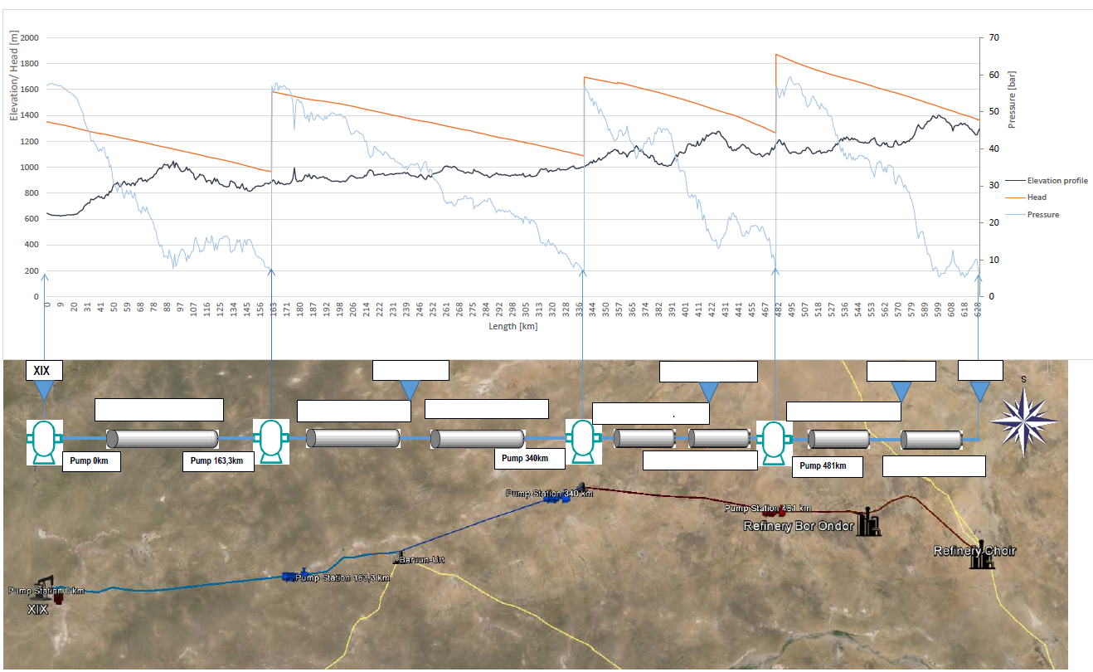Click the blue Pump Station 163,3 km map marker
Viewport: 1093px width, 672px height.
289,577
